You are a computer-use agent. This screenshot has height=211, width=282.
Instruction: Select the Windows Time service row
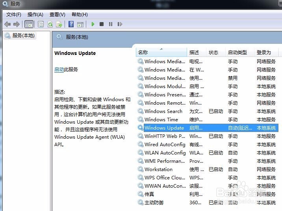coord(207,119)
